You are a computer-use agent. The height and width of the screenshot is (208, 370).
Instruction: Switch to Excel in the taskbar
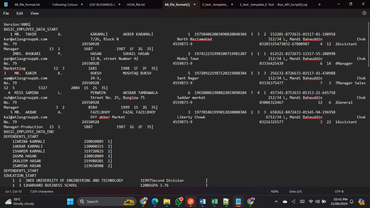(214, 202)
